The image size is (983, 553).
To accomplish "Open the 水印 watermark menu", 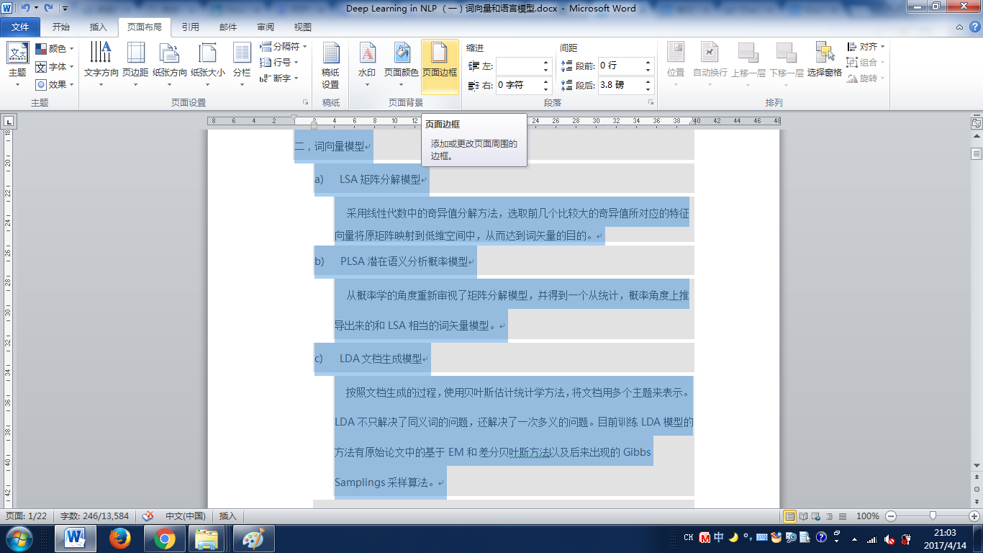I will click(367, 63).
